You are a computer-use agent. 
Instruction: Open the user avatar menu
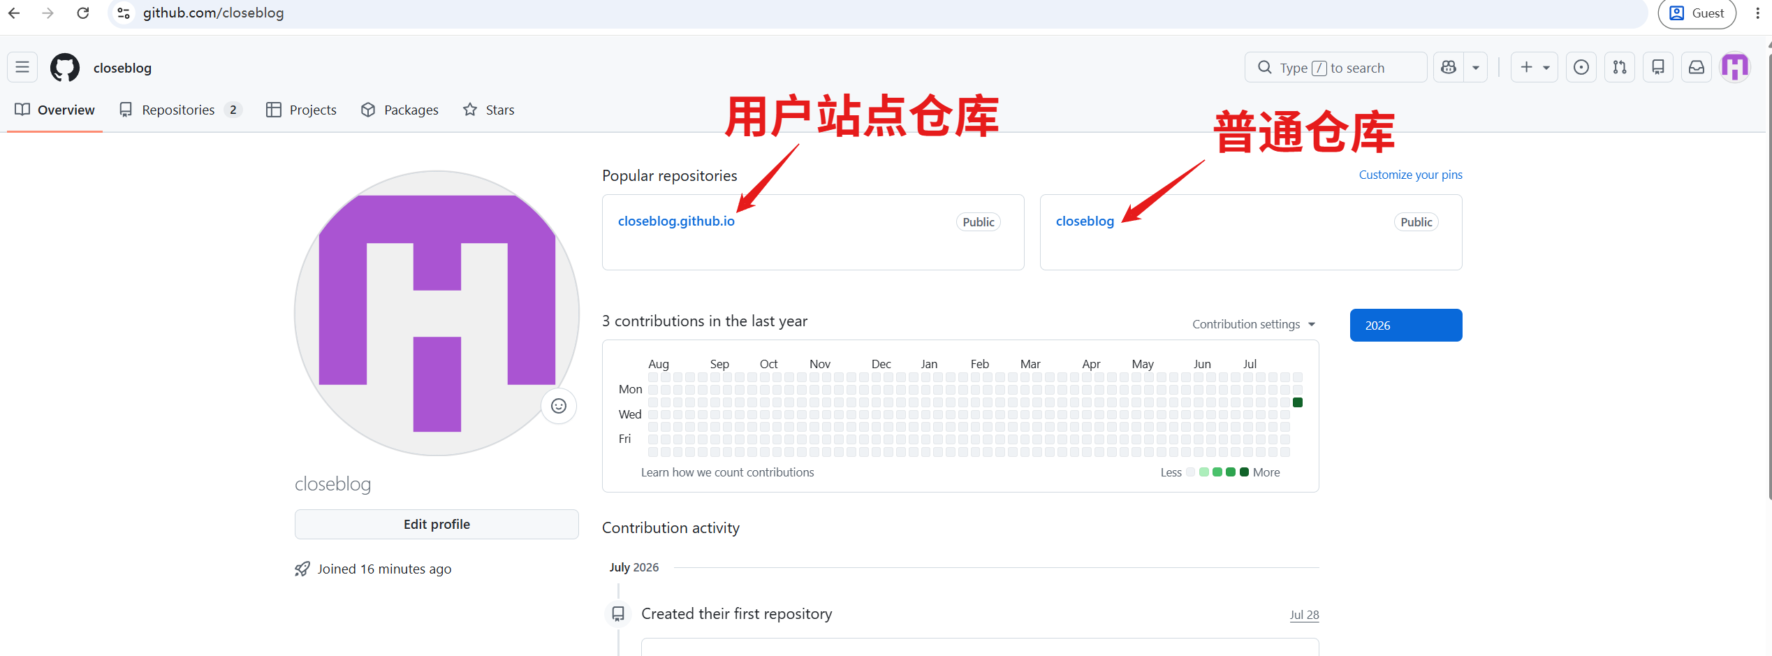(x=1735, y=68)
